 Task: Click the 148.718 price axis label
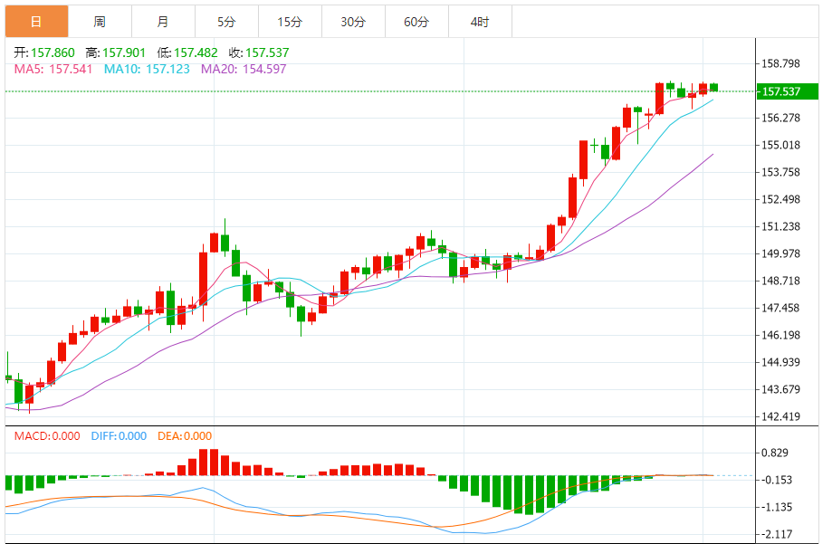[x=780, y=281]
